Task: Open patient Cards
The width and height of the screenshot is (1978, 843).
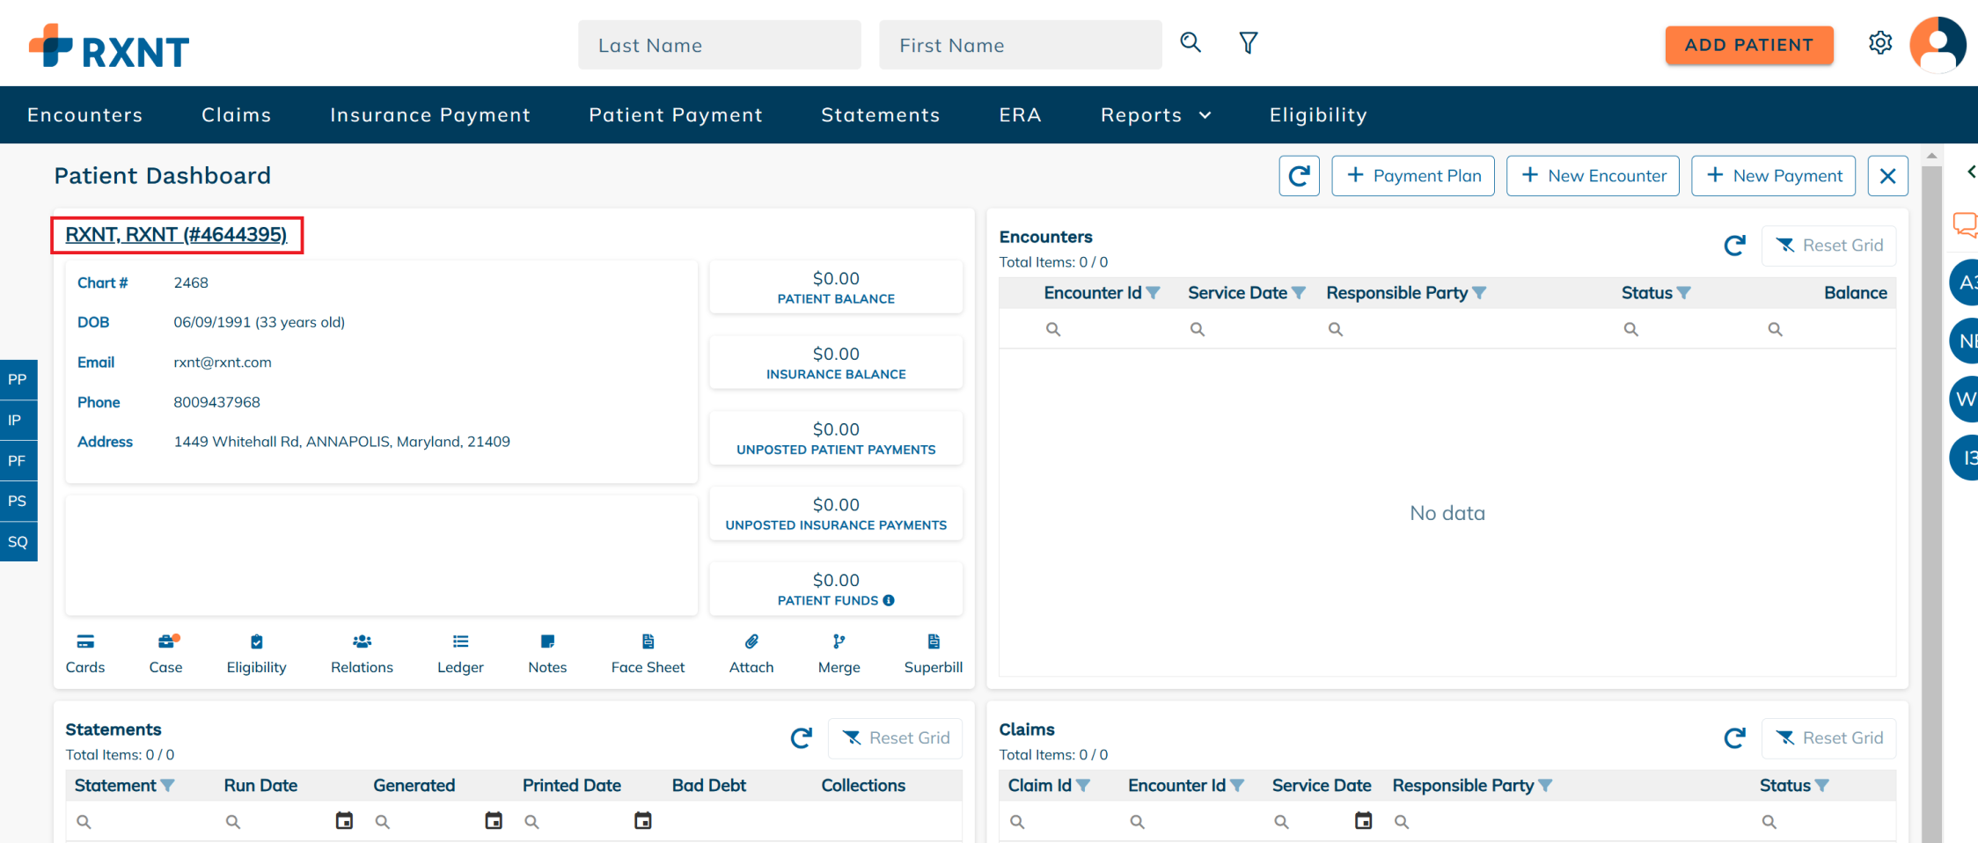Action: [x=85, y=654]
